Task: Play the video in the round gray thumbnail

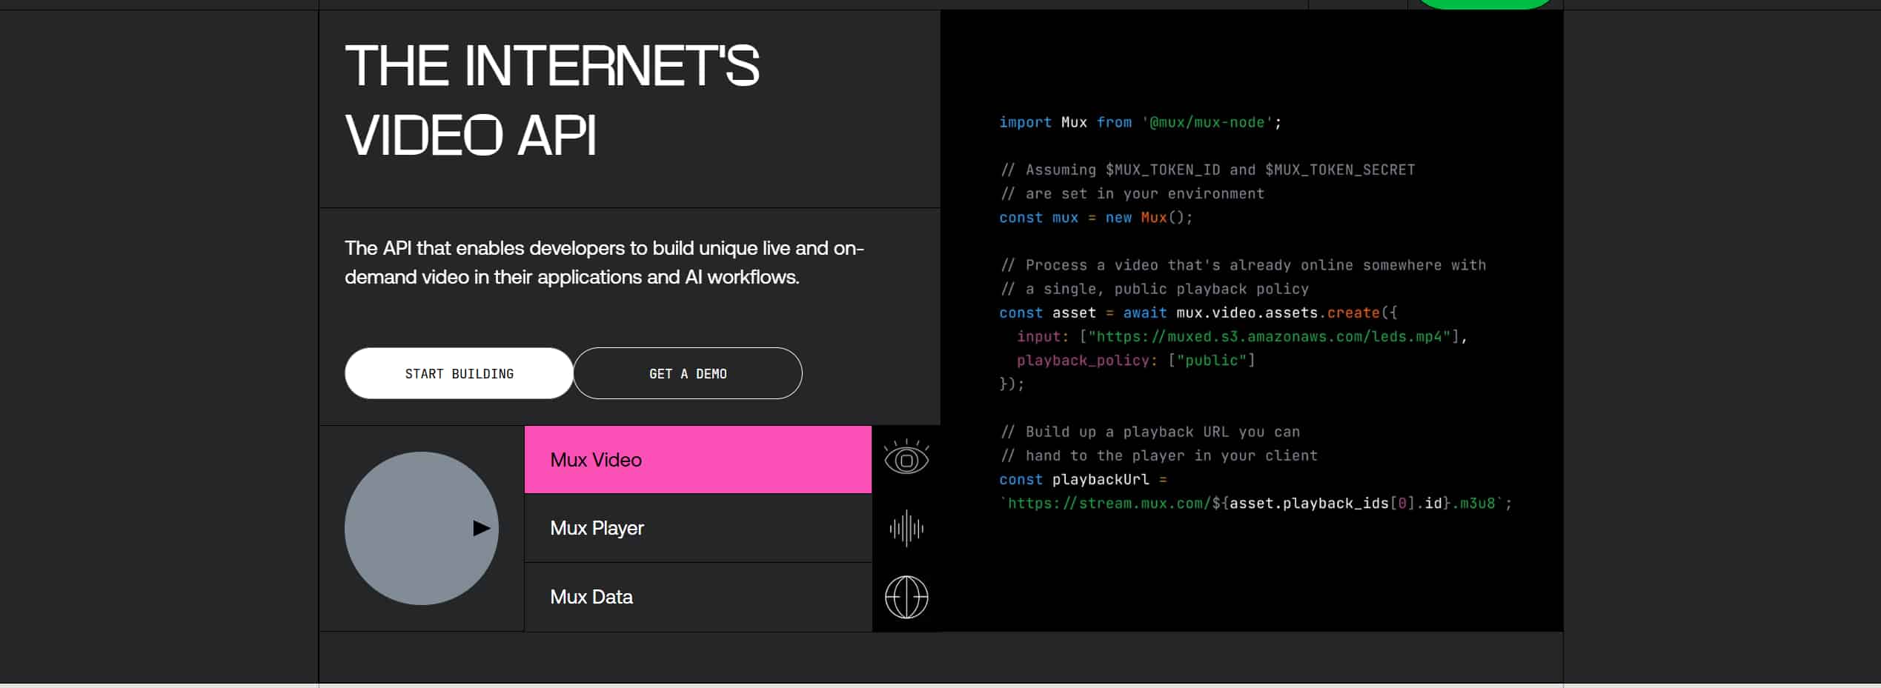Action: pos(422,528)
